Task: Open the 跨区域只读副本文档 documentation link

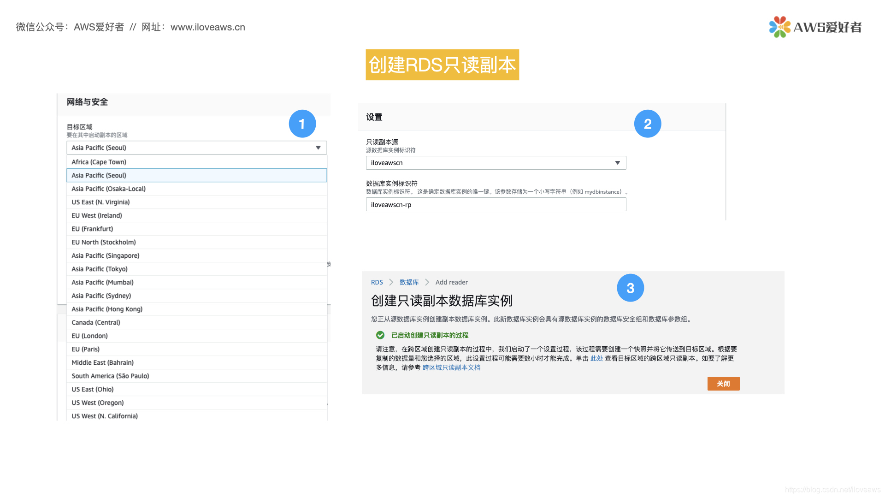Action: (451, 368)
